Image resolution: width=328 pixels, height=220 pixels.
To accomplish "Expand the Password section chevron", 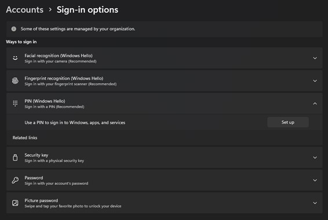I will [x=315, y=180].
